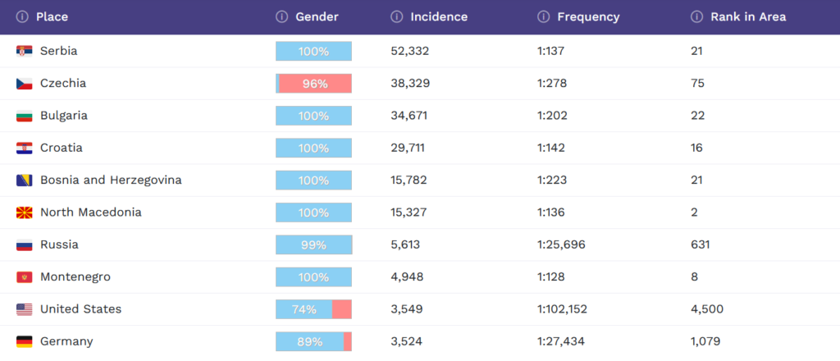
Task: Click the United States flag icon
Action: [x=24, y=309]
